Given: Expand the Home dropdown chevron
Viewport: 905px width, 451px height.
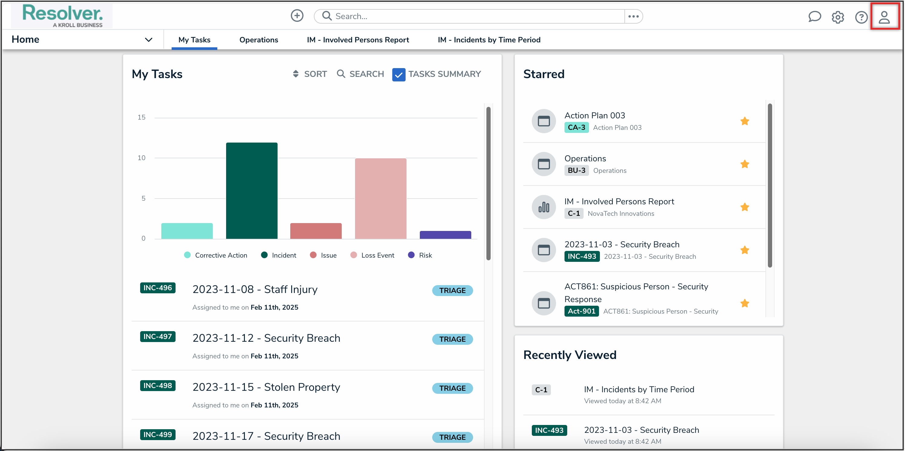Looking at the screenshot, I should click(149, 40).
